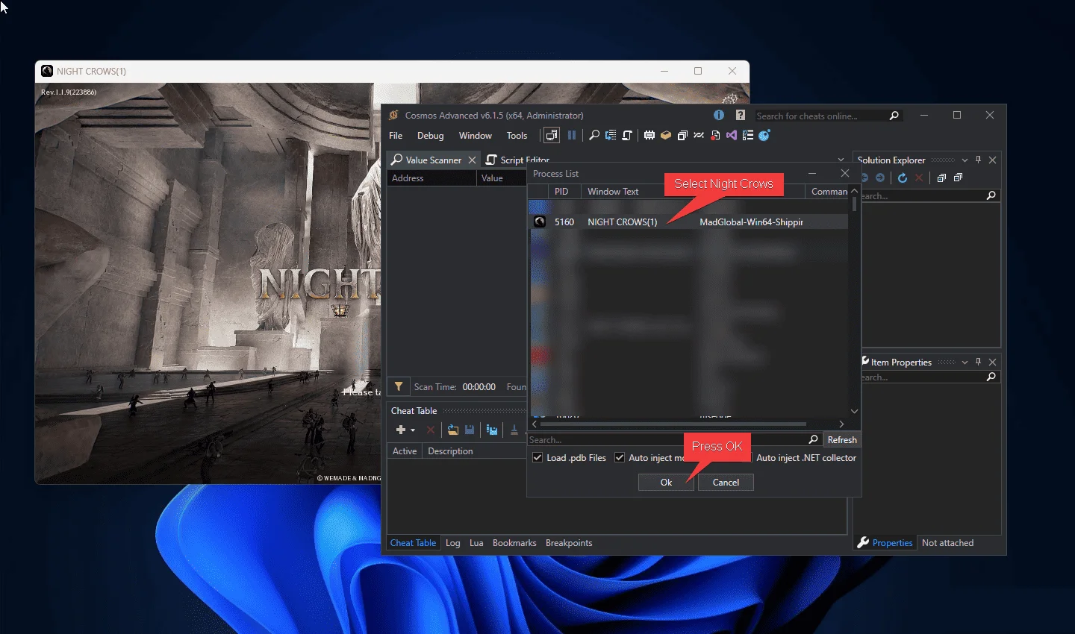Viewport: 1075px width, 634px height.
Task: Select the bottom Cheat Table tab
Action: [413, 542]
